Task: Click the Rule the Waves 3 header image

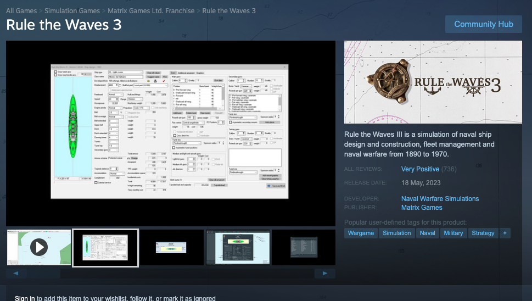Action: pyautogui.click(x=433, y=82)
